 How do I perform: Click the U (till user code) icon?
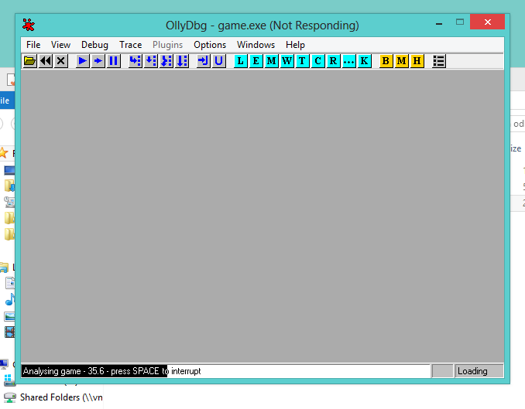tap(218, 61)
